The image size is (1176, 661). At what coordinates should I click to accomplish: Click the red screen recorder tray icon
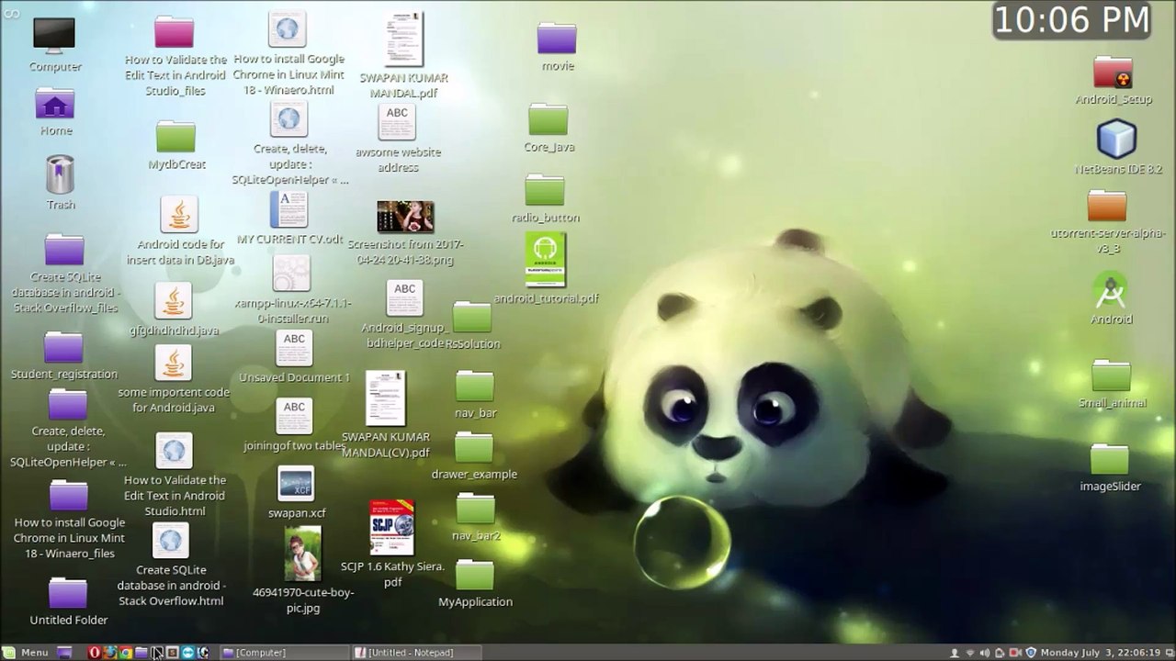click(1015, 653)
